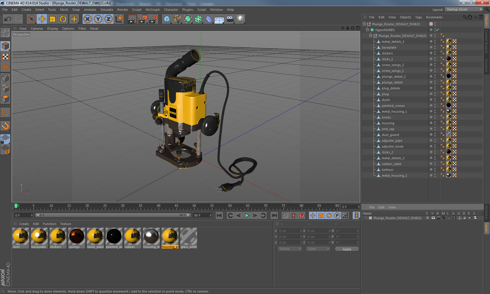Collapse top Plunge_Router_DEWALT_DW621 root node
Image resolution: width=490 pixels, height=294 pixels.
(364, 24)
